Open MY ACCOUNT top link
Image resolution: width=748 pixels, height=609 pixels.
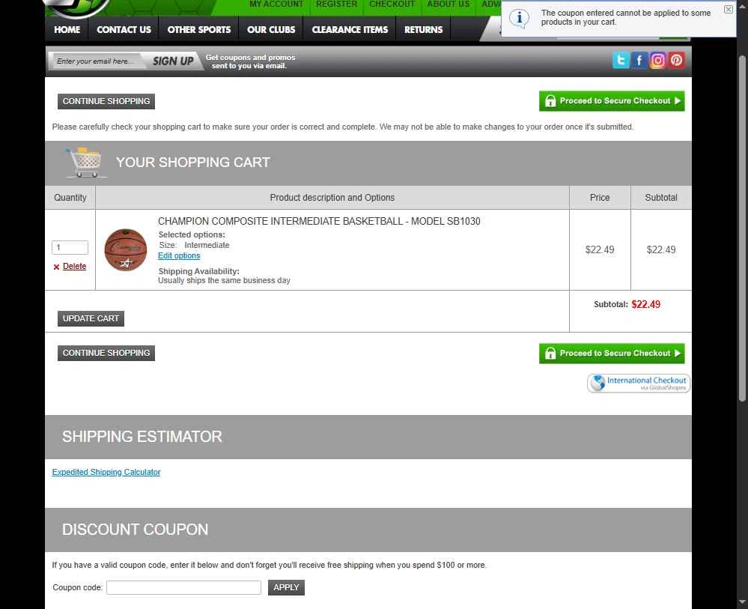276,4
